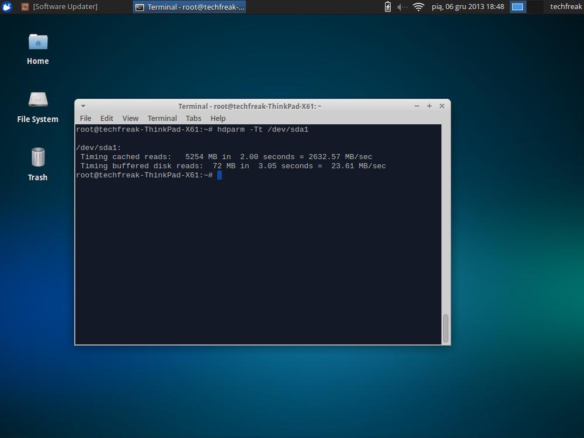Click the Terminal window title bar text
584x438 pixels.
(249, 106)
